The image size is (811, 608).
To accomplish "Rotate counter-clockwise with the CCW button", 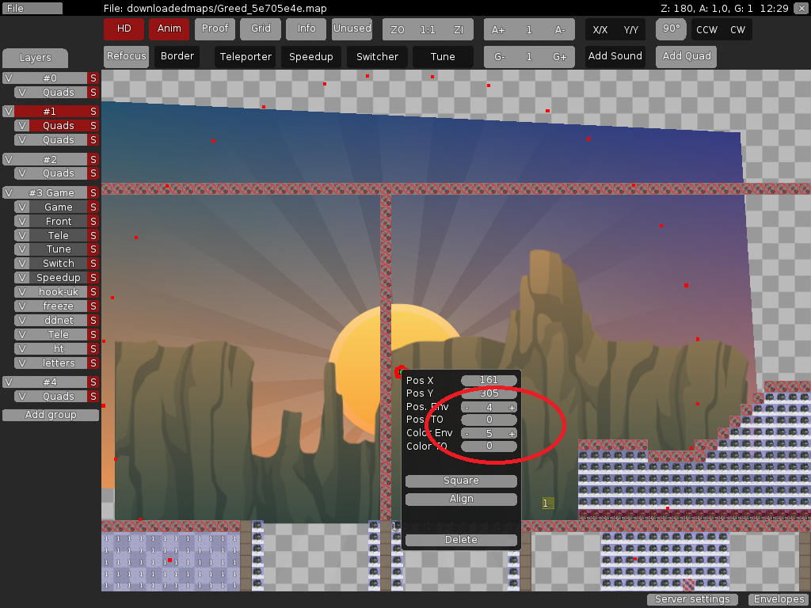I will (706, 29).
